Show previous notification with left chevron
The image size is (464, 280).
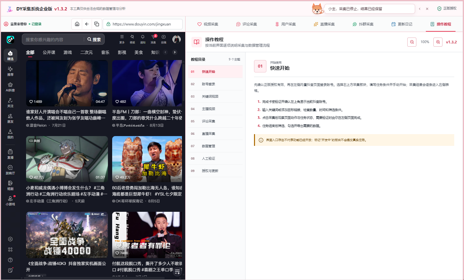tap(420, 9)
